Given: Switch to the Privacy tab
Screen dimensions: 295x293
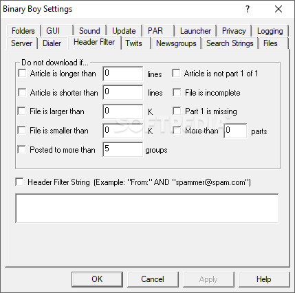Looking at the screenshot, I should (234, 31).
